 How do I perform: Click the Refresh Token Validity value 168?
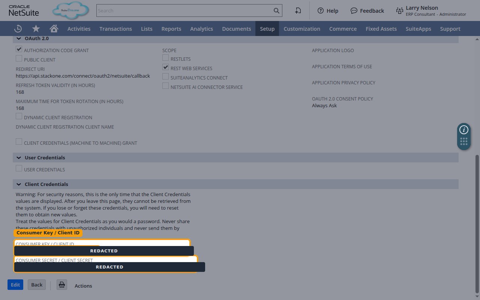click(20, 92)
